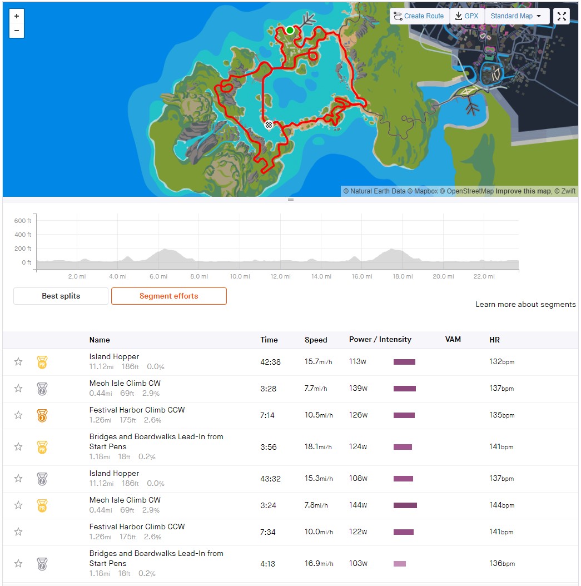This screenshot has height=586, width=581.
Task: Star the Bridges and Boardwalks 4:13 segment
Action: (18, 564)
